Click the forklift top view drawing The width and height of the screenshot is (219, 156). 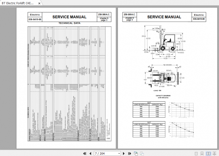(165, 76)
